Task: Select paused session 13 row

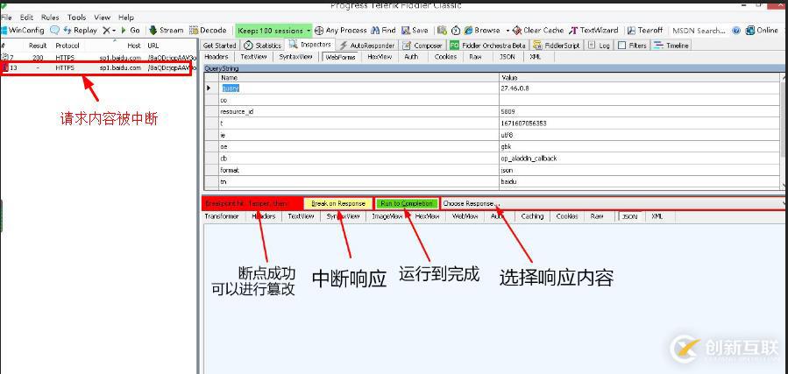Action: point(96,67)
